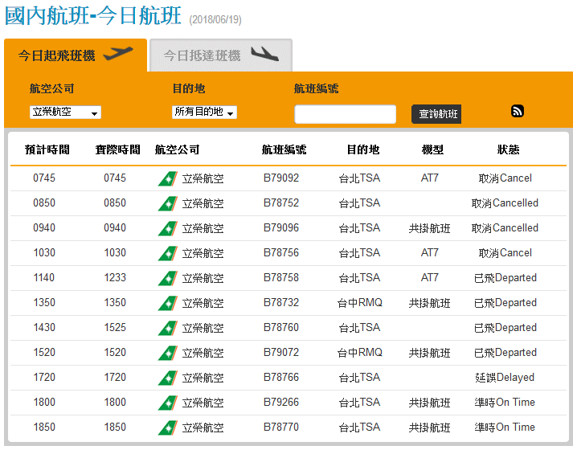Viewport: 573px width, 450px height.
Task: Switch to 今日起飛班機 departures tab
Action: 76,55
